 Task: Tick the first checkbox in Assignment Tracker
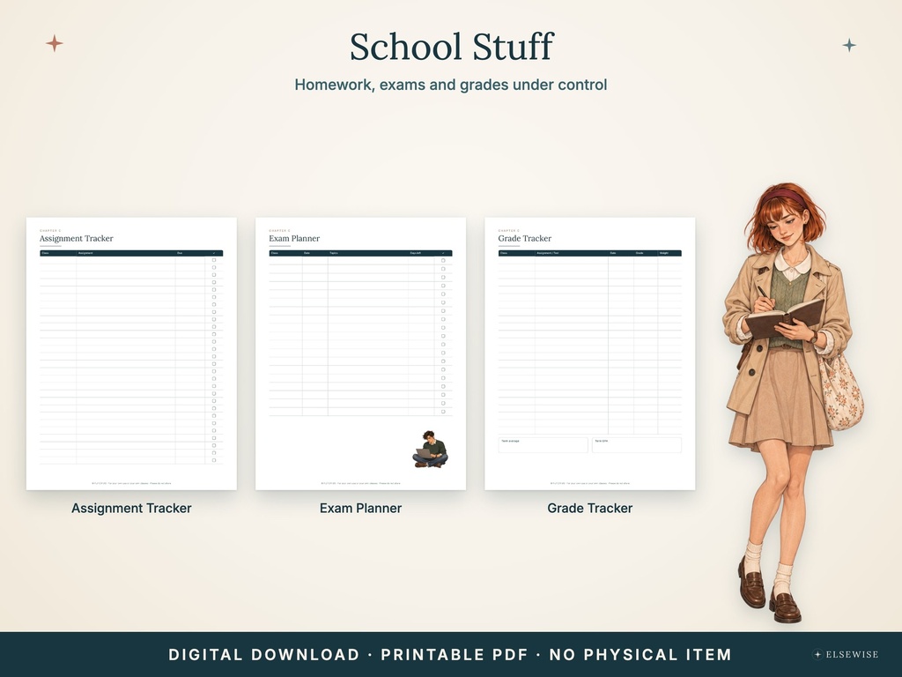point(214,260)
